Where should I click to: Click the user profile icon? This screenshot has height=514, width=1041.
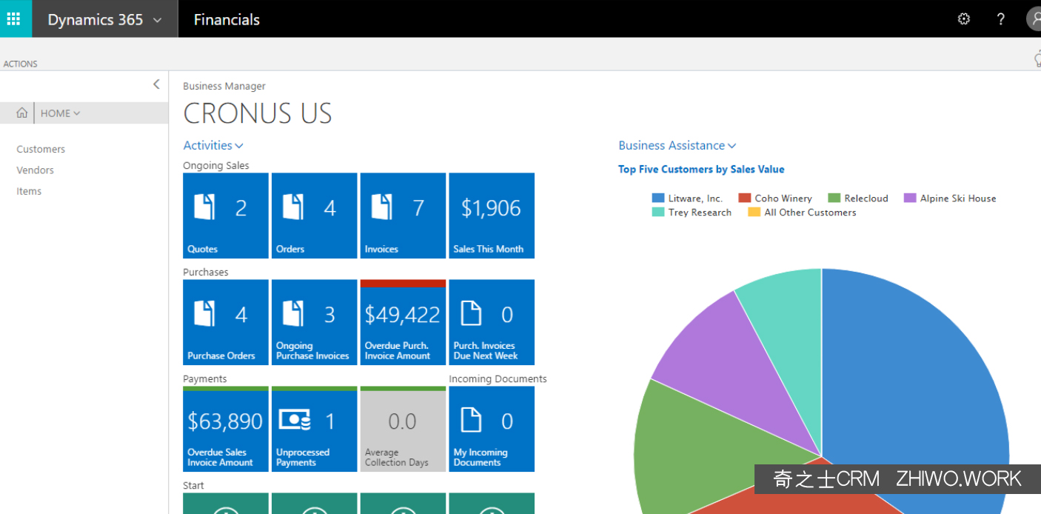point(1035,19)
